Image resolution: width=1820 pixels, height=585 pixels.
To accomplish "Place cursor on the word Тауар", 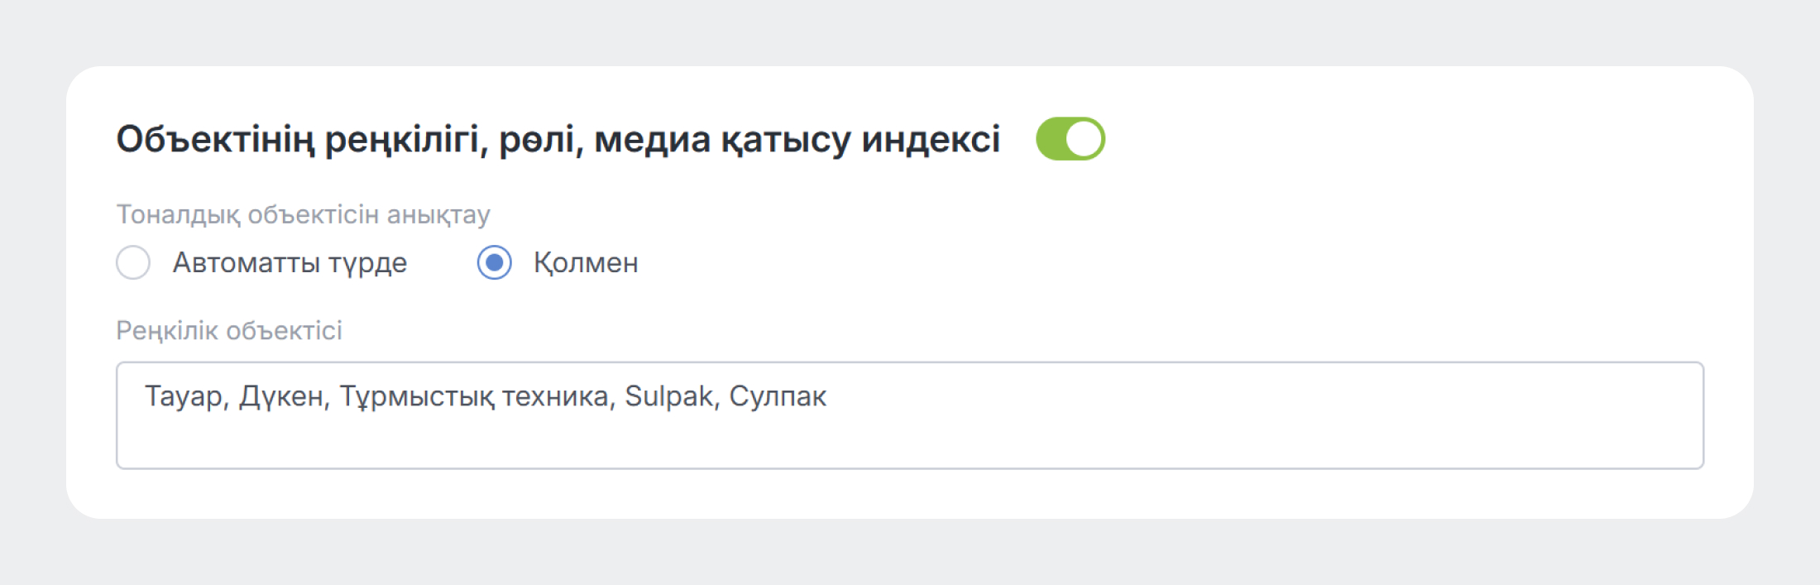I will (183, 396).
